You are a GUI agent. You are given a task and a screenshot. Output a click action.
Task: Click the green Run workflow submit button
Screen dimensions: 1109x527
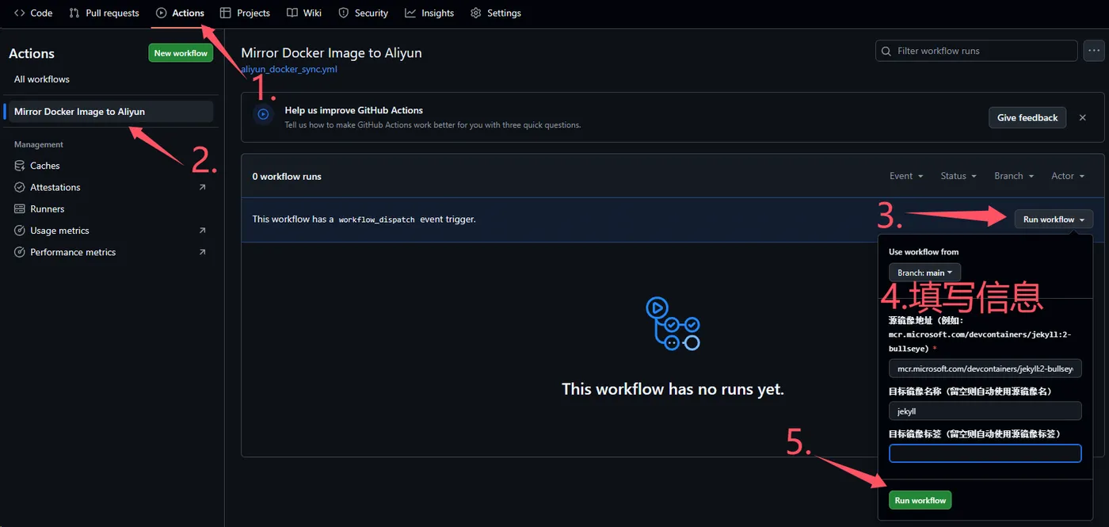point(920,500)
